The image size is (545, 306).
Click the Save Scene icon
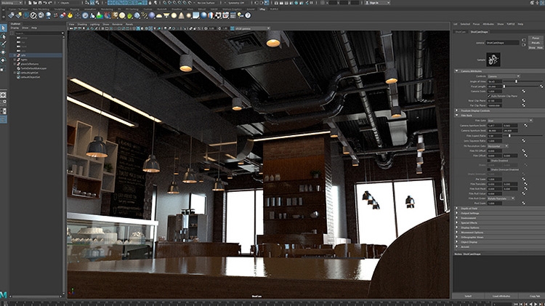[x=40, y=3]
